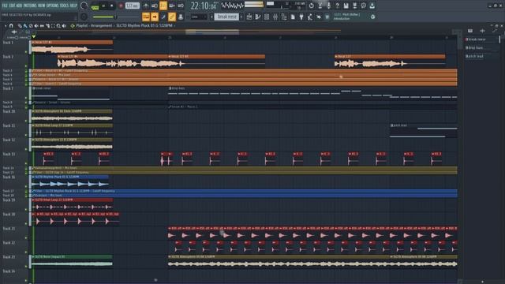Open the FILE menu
The width and height of the screenshot is (505, 284).
[x=5, y=6]
